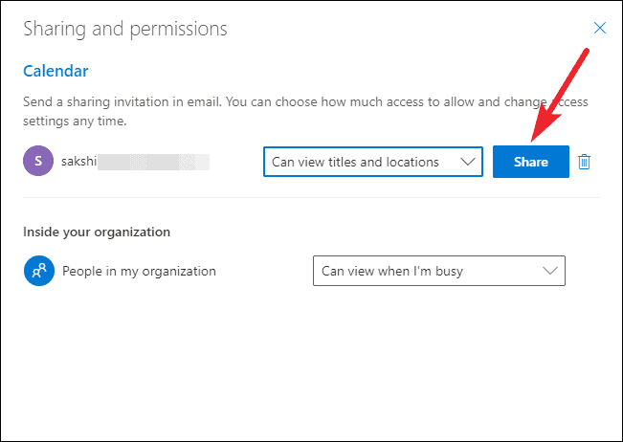Close the Sharing and permissions dialog
Image resolution: width=623 pixels, height=442 pixels.
(600, 29)
